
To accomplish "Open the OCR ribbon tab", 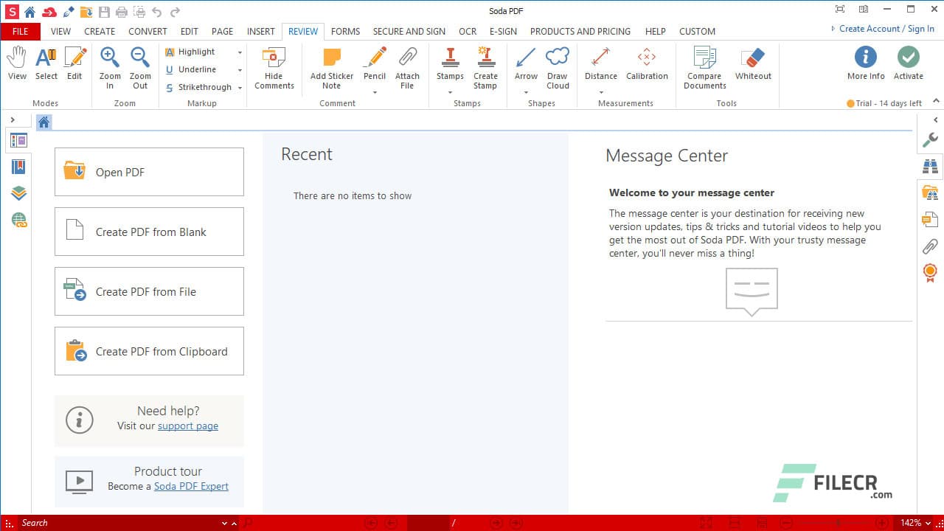I will (467, 31).
